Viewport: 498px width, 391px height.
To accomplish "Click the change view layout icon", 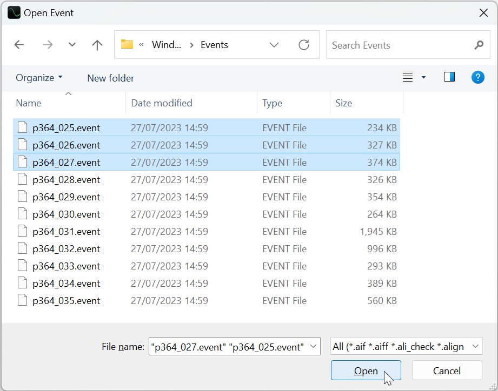I will [x=408, y=77].
